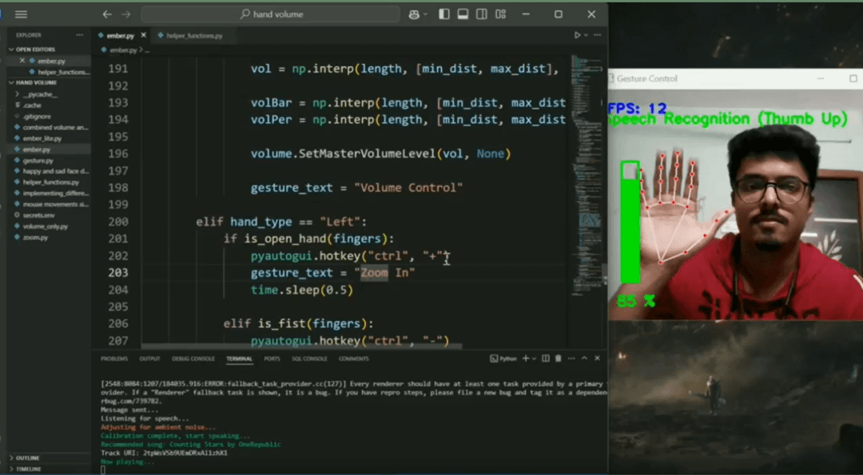
Task: Click the hand volume search box
Action: pyautogui.click(x=270, y=15)
